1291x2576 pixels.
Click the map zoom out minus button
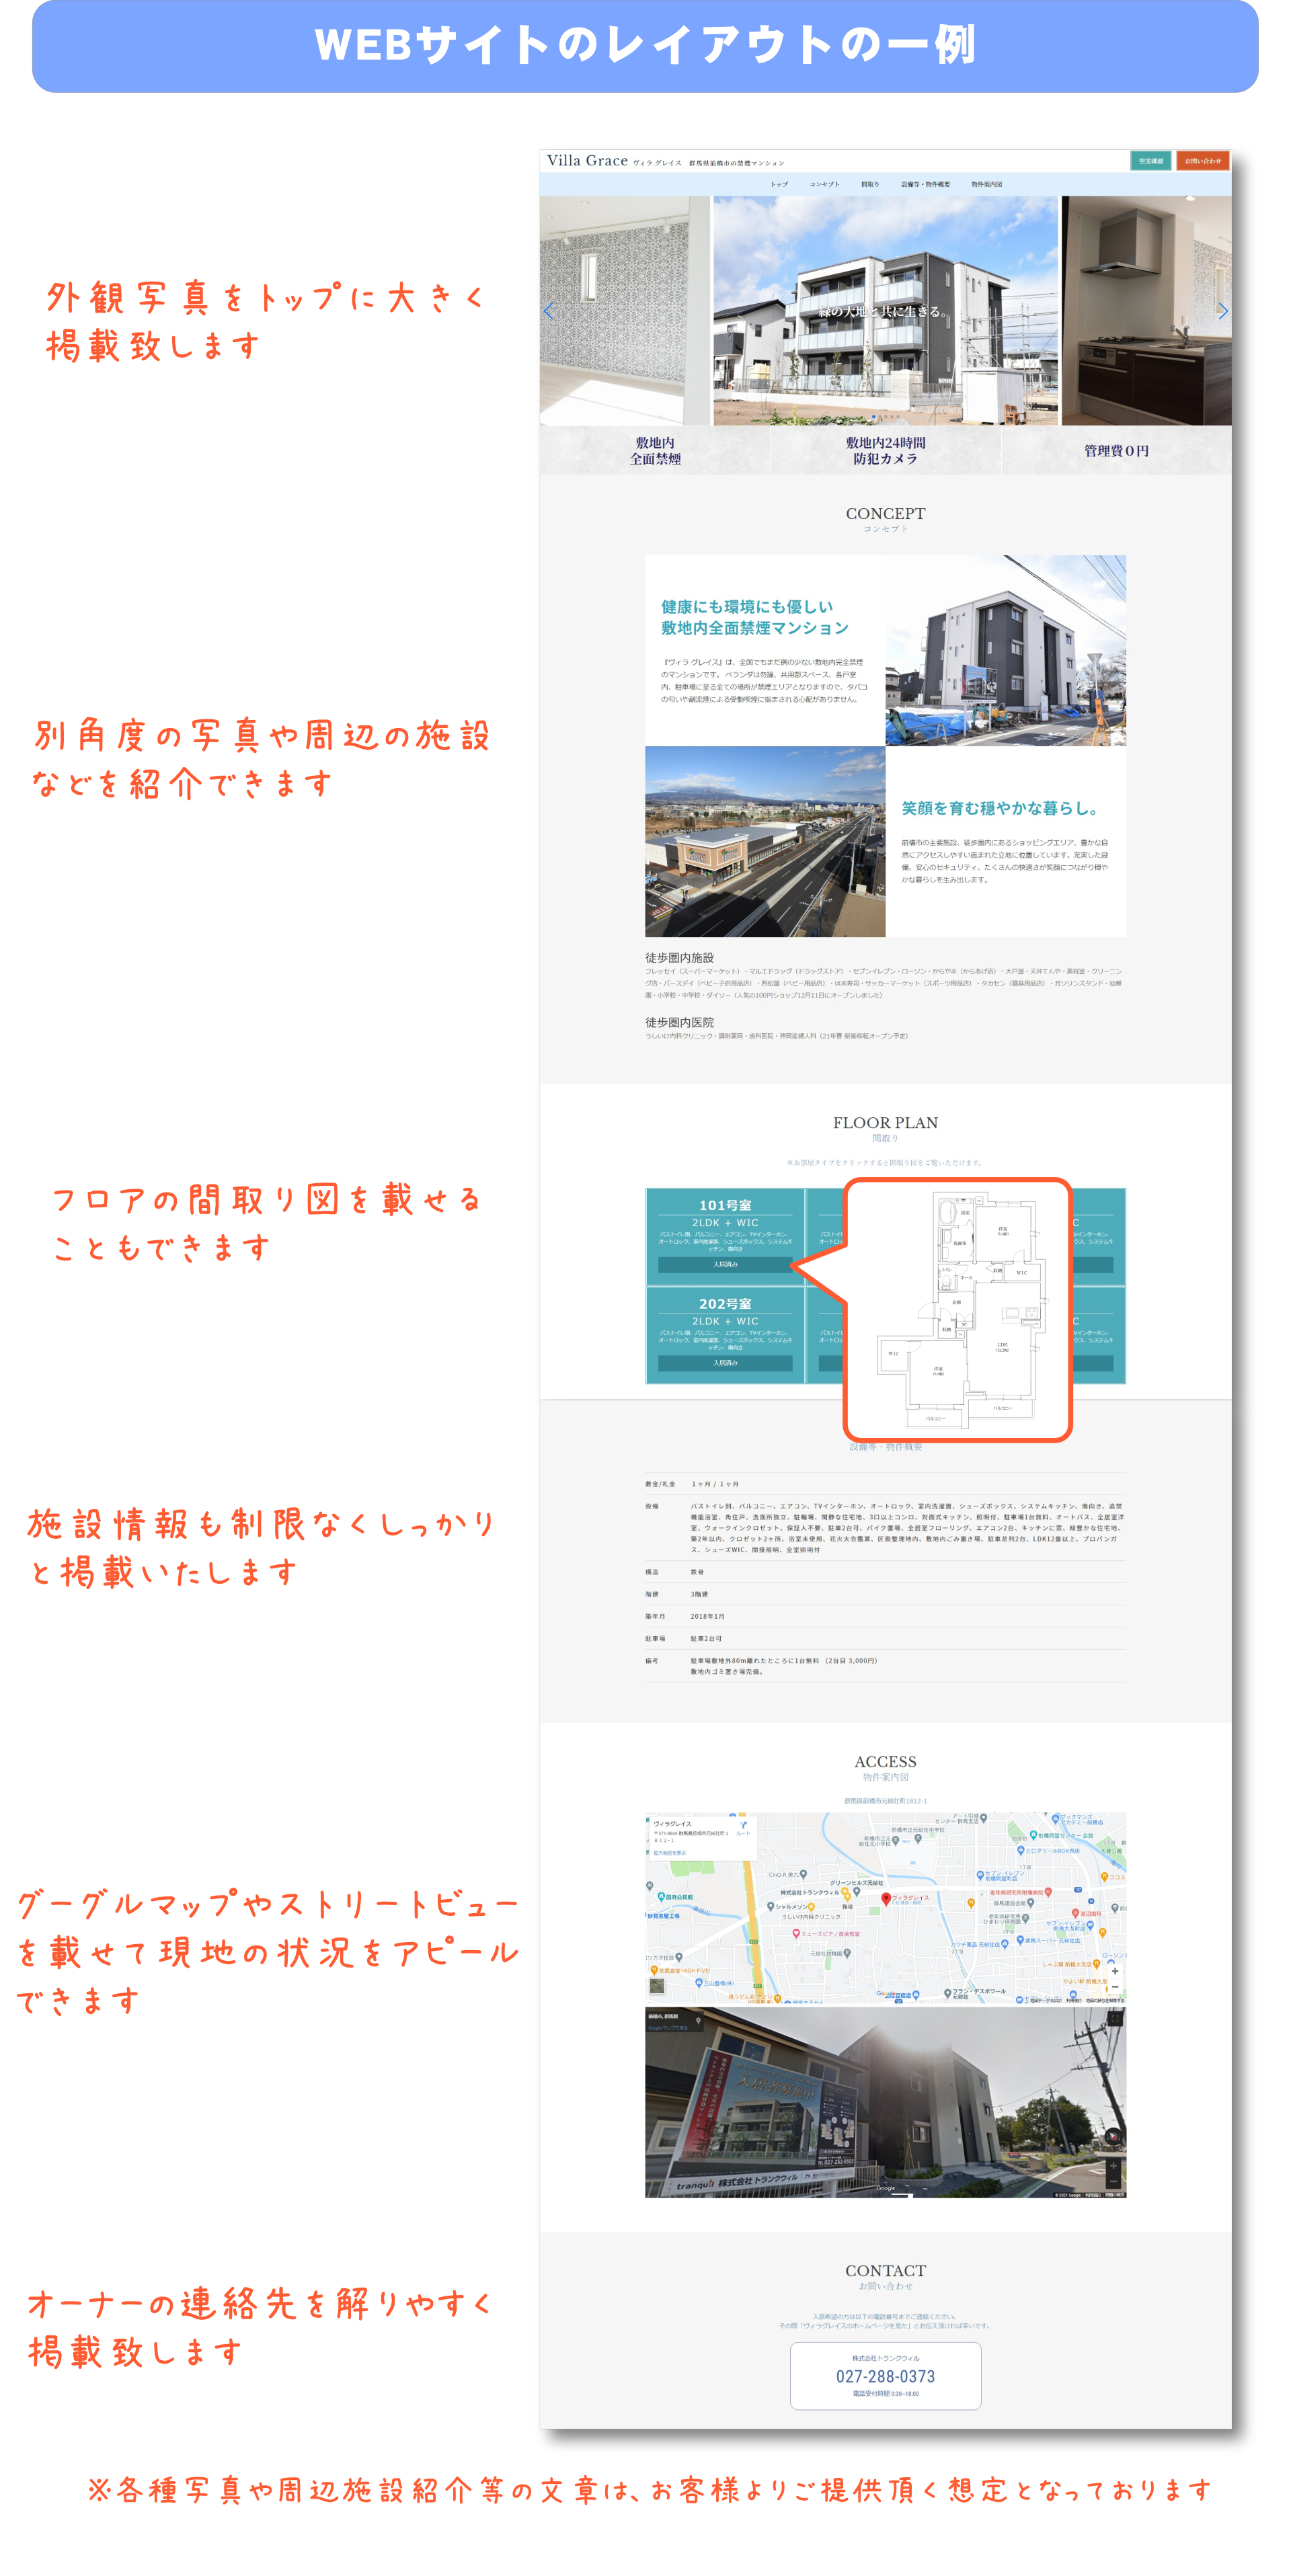pyautogui.click(x=1115, y=1987)
